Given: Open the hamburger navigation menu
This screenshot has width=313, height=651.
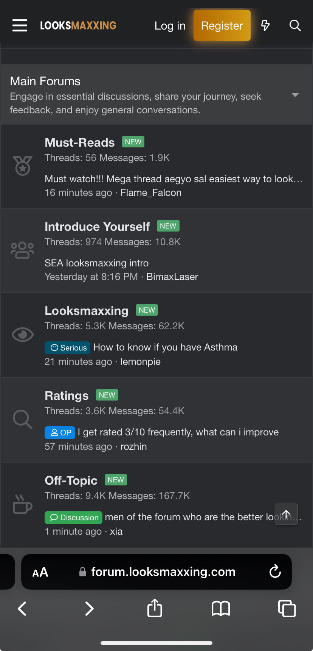Looking at the screenshot, I should click(x=20, y=25).
